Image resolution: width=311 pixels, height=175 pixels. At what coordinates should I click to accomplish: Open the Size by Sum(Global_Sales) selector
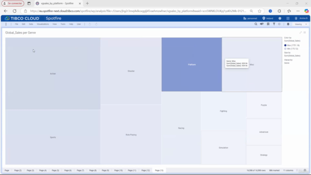click(x=292, y=55)
